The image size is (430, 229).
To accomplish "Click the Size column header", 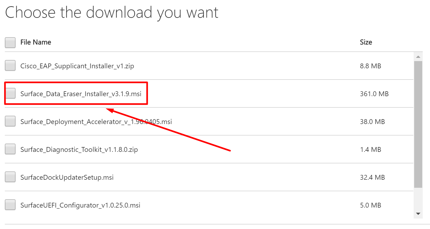I will (366, 42).
